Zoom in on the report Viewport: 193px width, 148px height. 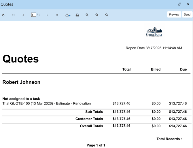click(x=87, y=15)
